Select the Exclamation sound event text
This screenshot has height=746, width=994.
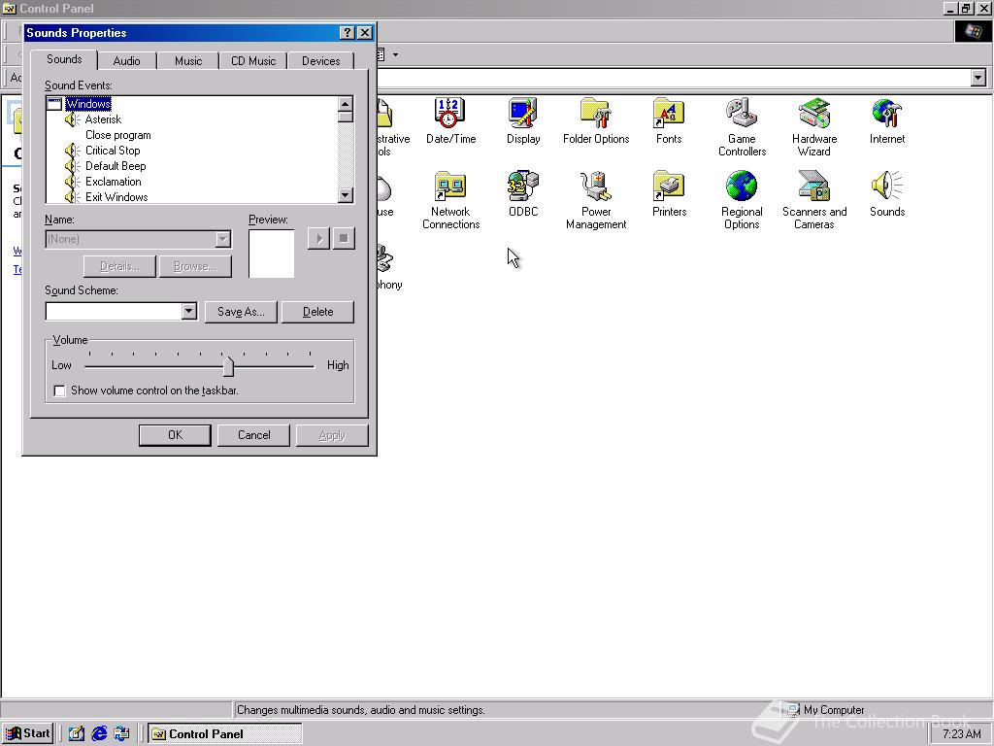pyautogui.click(x=113, y=182)
